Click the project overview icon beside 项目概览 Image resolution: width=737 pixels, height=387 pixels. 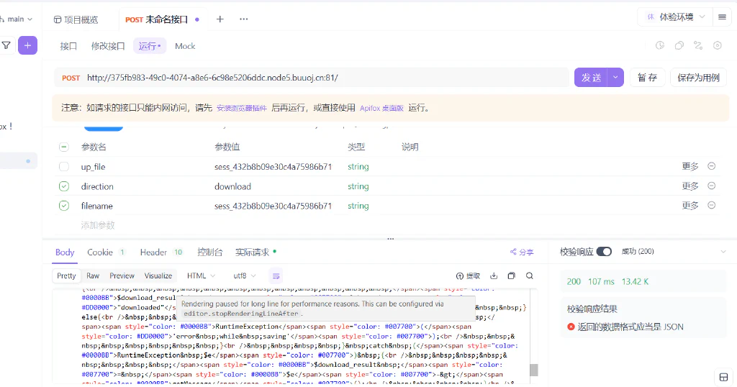[x=58, y=19]
